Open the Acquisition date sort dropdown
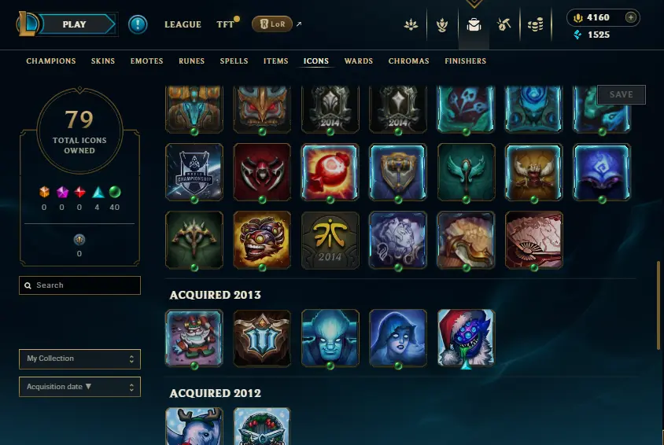664x445 pixels. [79, 387]
